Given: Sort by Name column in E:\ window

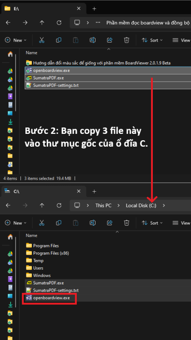Looking at the screenshot, I should pos(31,53).
